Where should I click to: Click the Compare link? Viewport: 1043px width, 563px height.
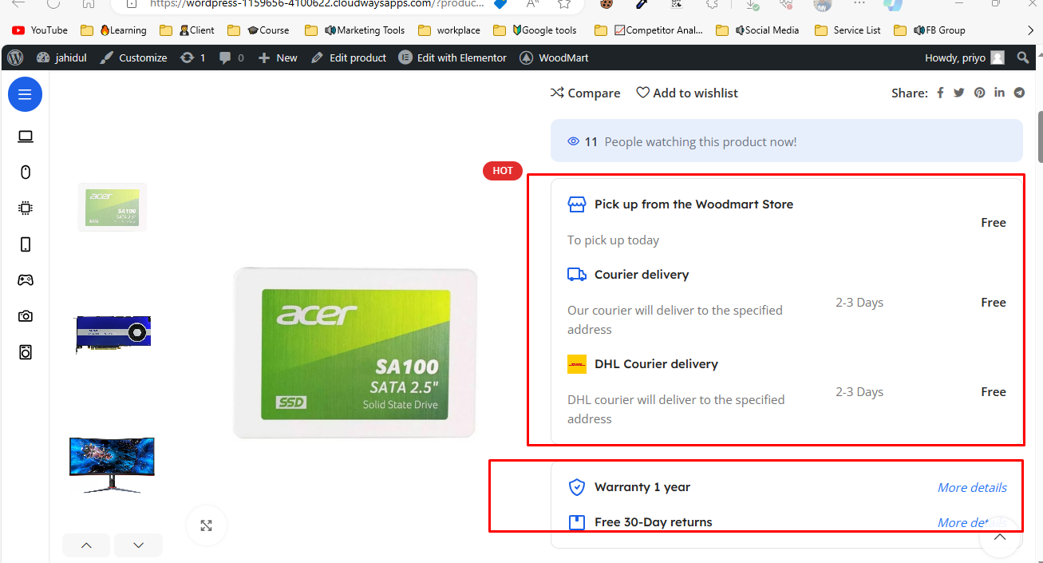(x=586, y=93)
